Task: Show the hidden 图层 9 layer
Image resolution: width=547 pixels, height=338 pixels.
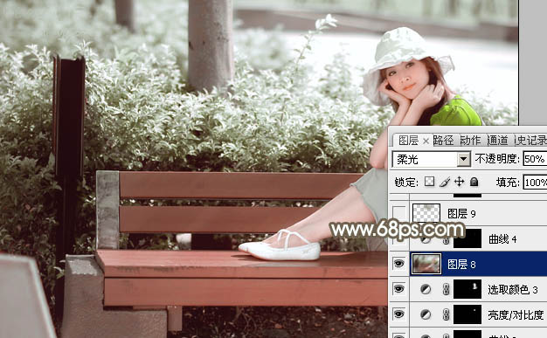Action: 399,213
